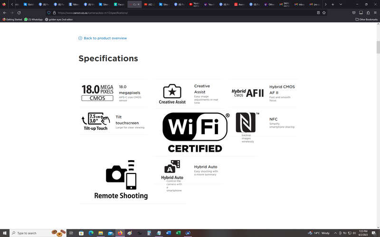Switch to the Nikon Tumblr tab
380x237 pixels.
(x=74, y=4)
